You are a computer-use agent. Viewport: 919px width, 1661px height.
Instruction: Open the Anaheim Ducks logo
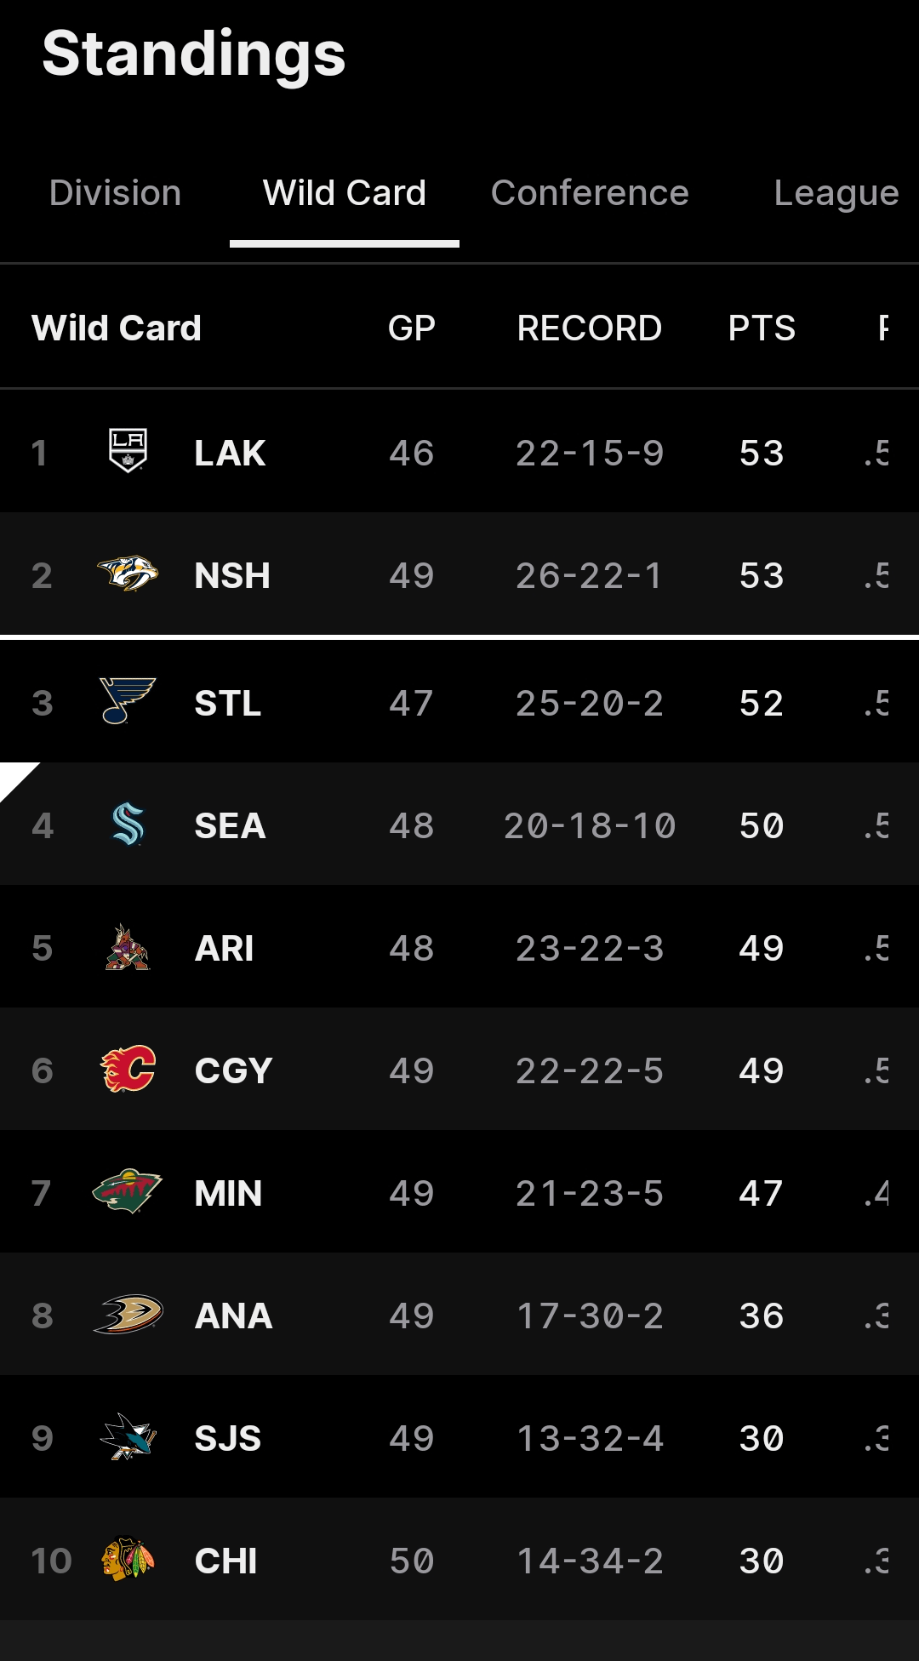pos(128,1315)
